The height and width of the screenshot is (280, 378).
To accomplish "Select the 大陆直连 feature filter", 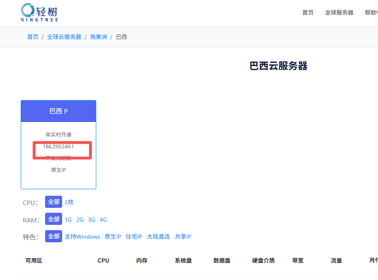I will pos(158,237).
